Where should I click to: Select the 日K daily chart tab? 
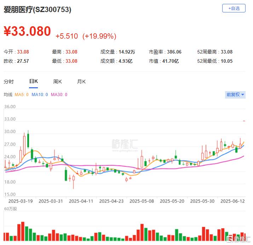tap(33, 81)
